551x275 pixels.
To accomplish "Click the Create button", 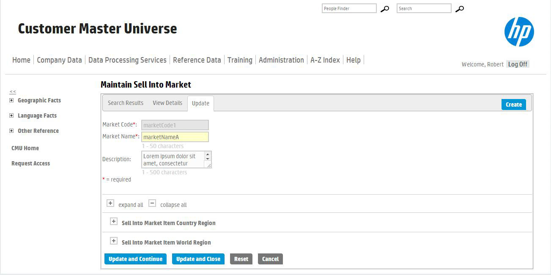I will (514, 104).
